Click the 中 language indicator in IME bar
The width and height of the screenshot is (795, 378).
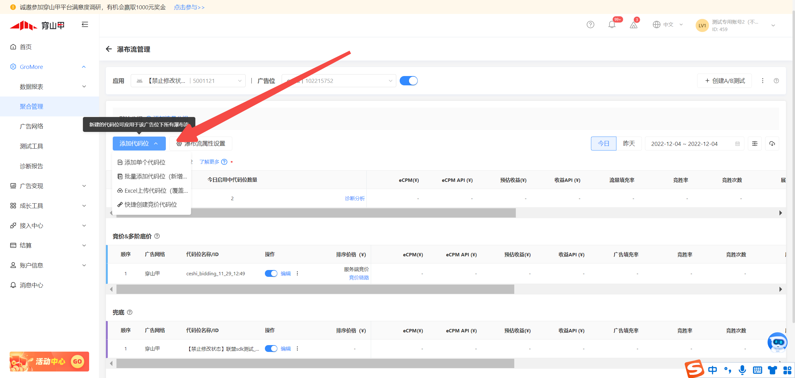point(712,370)
